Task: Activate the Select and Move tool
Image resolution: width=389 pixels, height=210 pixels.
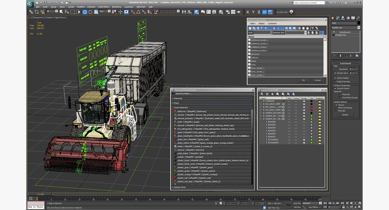Action: coord(85,12)
